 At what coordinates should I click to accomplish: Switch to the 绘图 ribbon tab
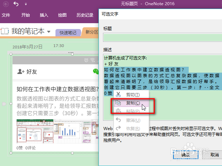(62, 15)
